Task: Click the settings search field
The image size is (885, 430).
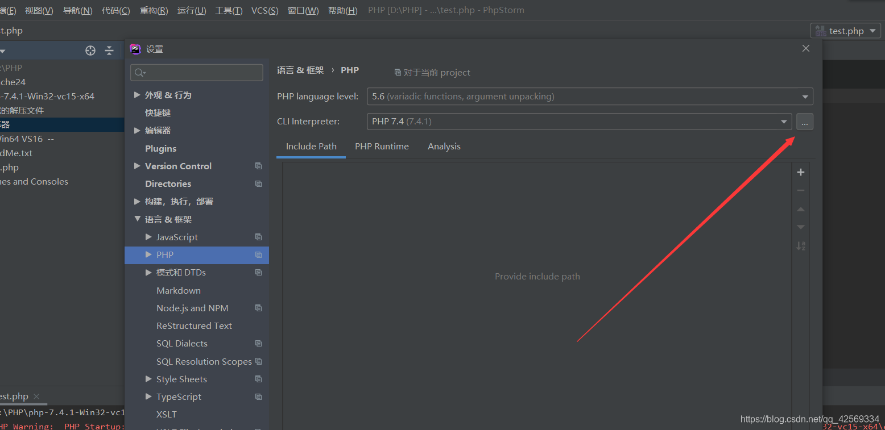Action: [197, 73]
